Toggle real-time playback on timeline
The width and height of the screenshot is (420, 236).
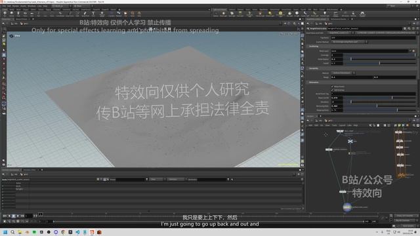pos(5,222)
